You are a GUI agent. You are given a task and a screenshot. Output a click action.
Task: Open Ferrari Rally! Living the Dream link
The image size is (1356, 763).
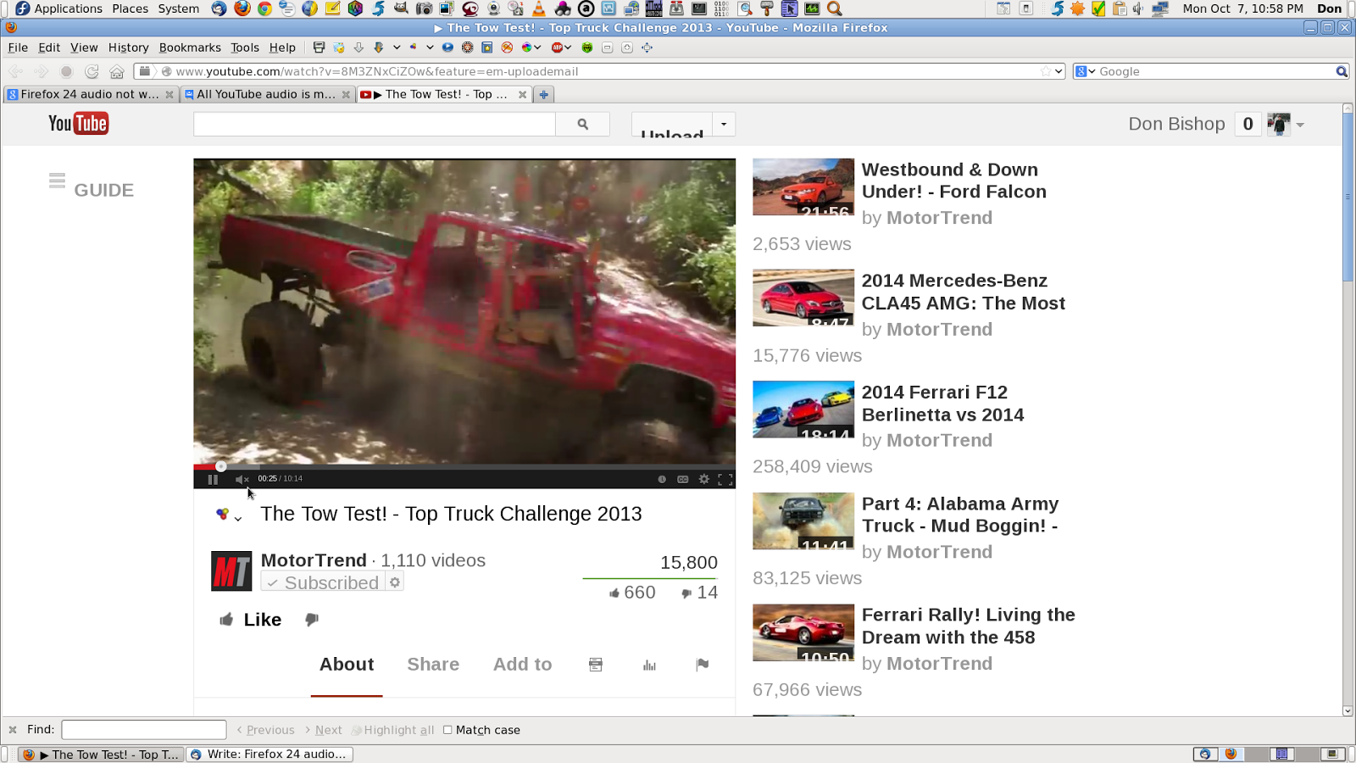click(x=969, y=626)
